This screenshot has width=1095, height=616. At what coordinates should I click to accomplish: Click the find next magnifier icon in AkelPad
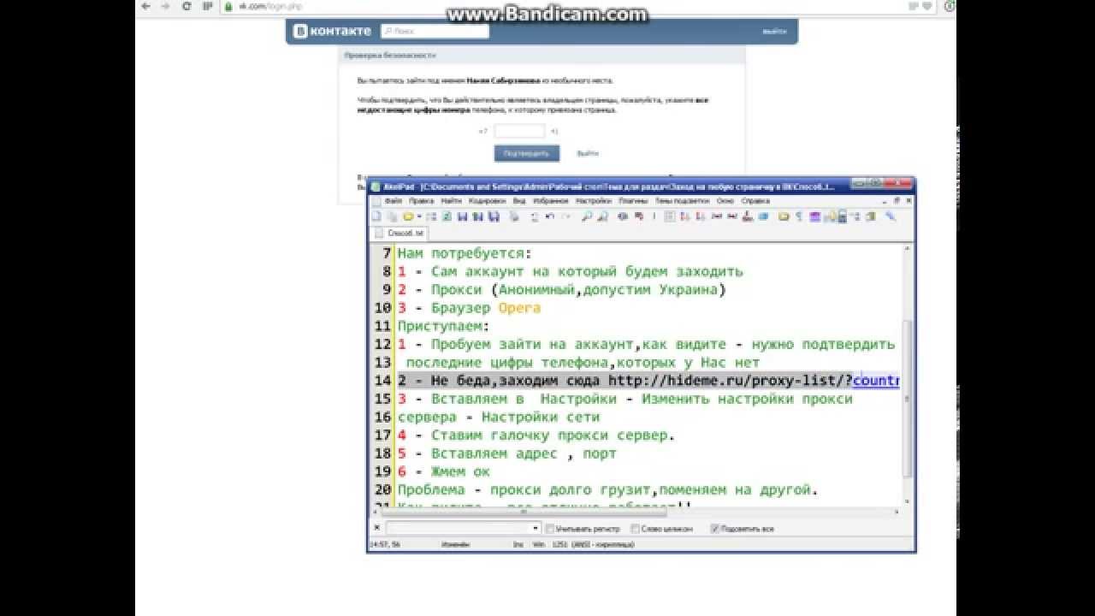point(602,217)
